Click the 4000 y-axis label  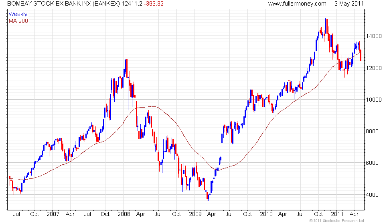pyautogui.click(x=372, y=195)
